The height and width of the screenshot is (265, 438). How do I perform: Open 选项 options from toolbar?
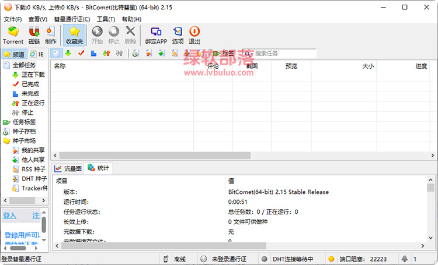[178, 35]
